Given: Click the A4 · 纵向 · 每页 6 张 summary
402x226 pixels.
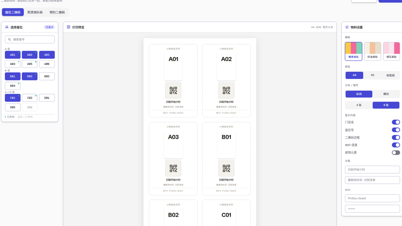Looking at the screenshot, I should point(322,27).
